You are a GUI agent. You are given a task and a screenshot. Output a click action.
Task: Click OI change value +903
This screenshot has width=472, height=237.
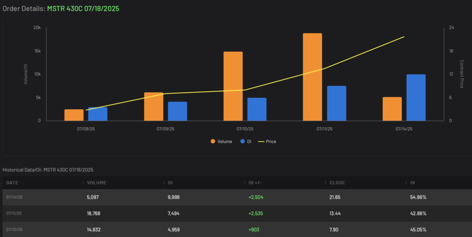254,230
